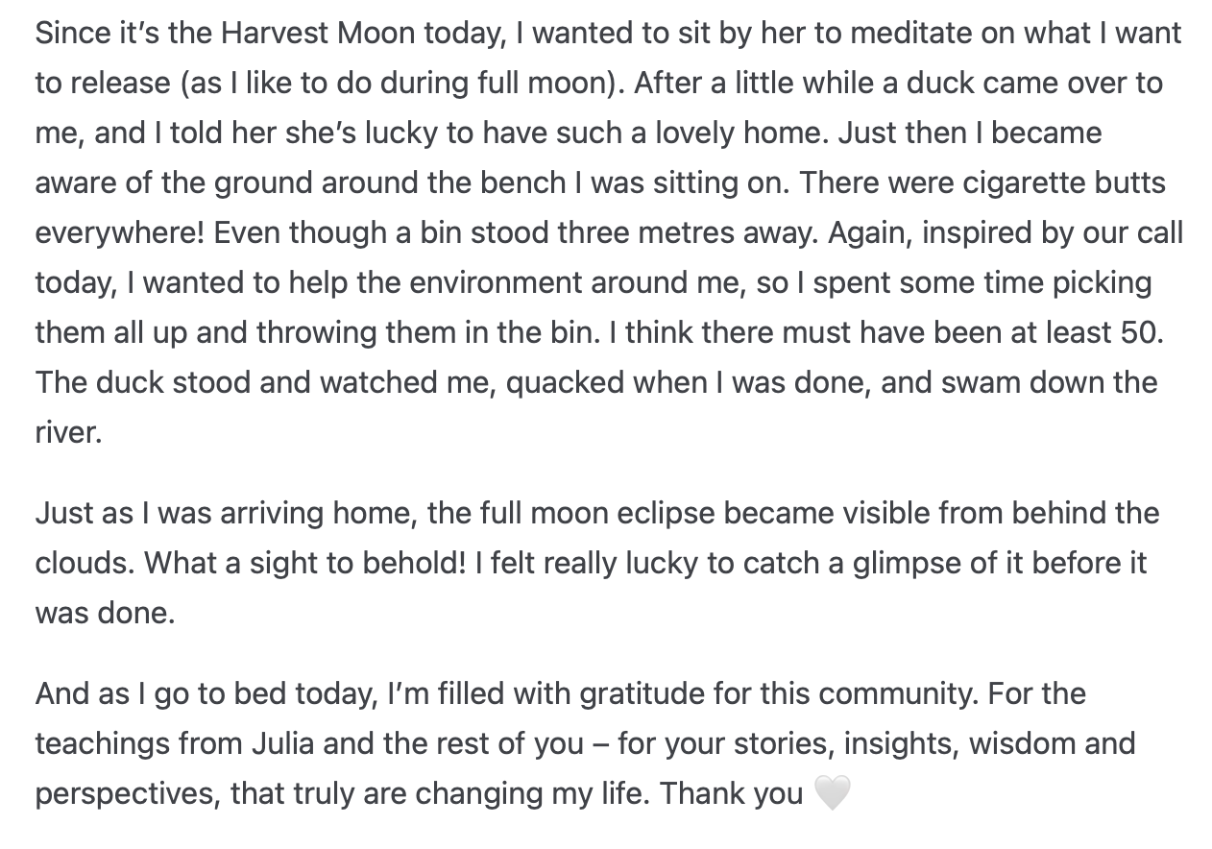Click the white heart emoji
This screenshot has width=1212, height=849.
coord(832,794)
